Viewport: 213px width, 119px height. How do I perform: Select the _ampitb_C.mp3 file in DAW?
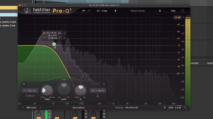tap(8, 22)
